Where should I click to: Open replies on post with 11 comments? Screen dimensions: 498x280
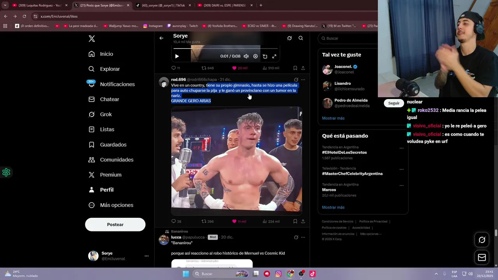click(x=175, y=68)
